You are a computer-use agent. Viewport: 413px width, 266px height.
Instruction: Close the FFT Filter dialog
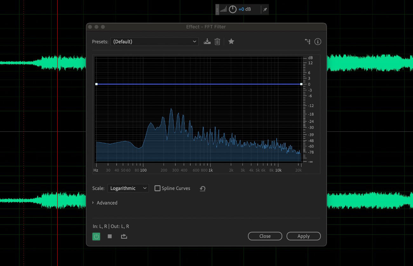point(265,236)
